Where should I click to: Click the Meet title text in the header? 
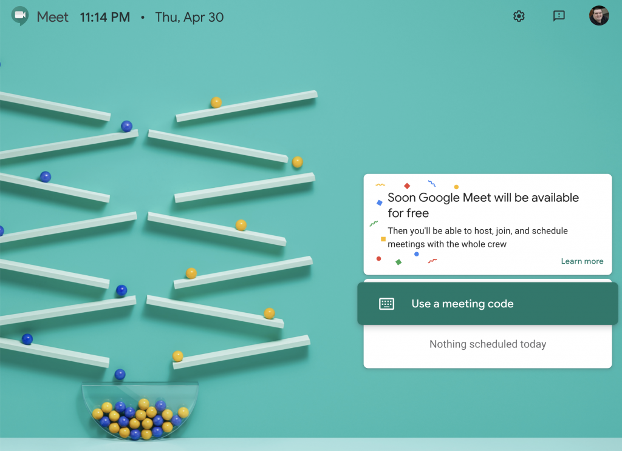[x=53, y=17]
